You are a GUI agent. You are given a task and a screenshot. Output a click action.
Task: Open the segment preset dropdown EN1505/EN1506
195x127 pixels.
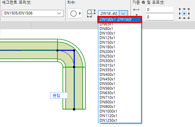tap(33, 13)
